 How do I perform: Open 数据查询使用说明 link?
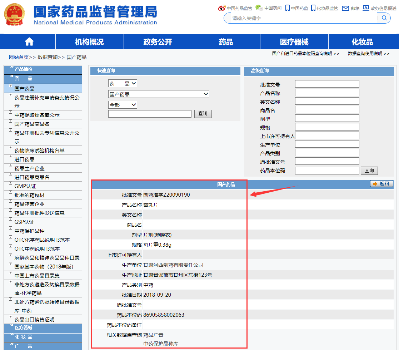[x=369, y=54]
